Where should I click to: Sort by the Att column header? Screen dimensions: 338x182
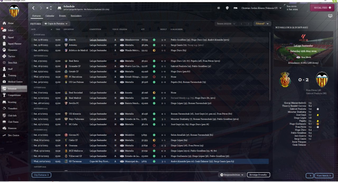coord(143,29)
